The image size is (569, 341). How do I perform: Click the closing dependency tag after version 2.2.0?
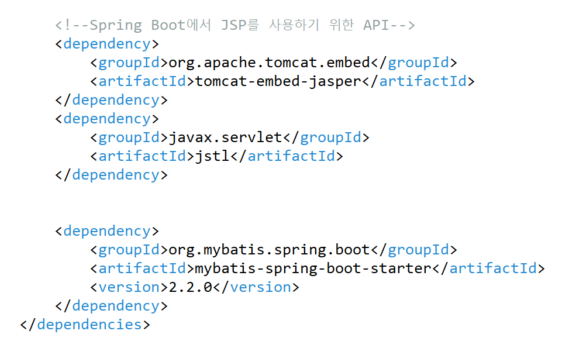point(112,306)
